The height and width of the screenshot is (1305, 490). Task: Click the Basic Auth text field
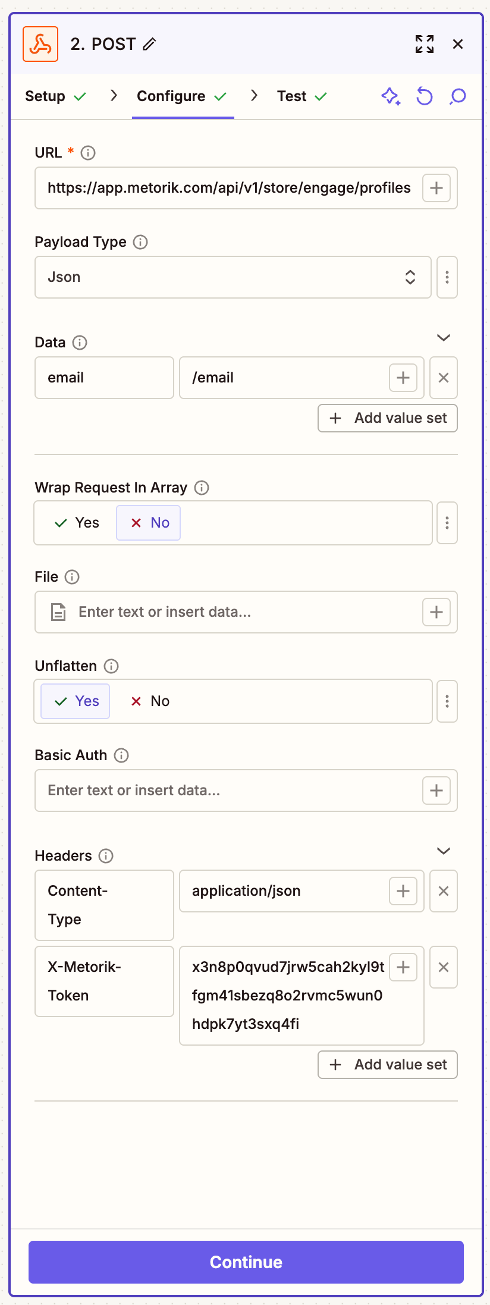226,790
